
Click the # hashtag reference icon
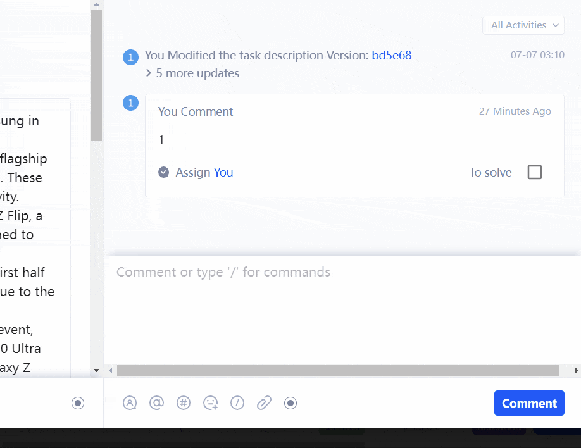184,403
